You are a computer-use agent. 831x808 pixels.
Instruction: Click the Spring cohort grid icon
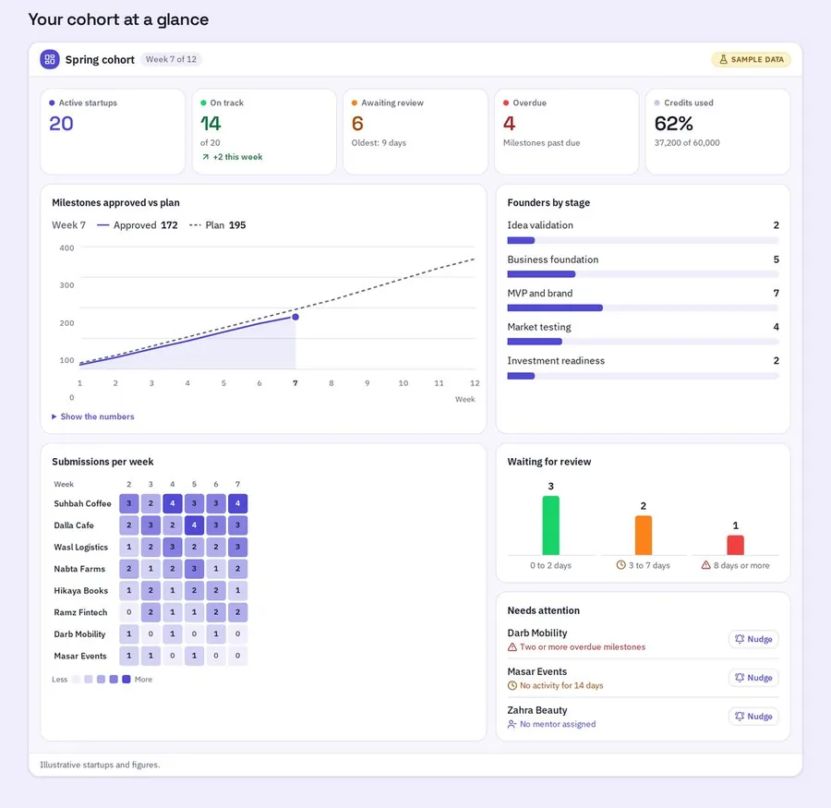50,59
